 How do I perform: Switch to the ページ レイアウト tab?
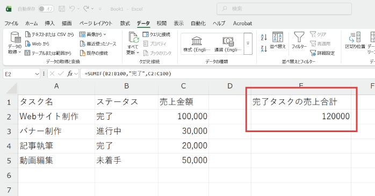[x=96, y=24]
